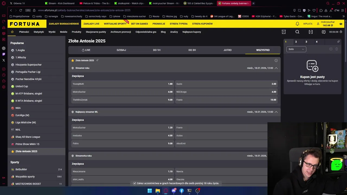Open X in Opera sidebar
347x195 pixels.
(4, 60)
